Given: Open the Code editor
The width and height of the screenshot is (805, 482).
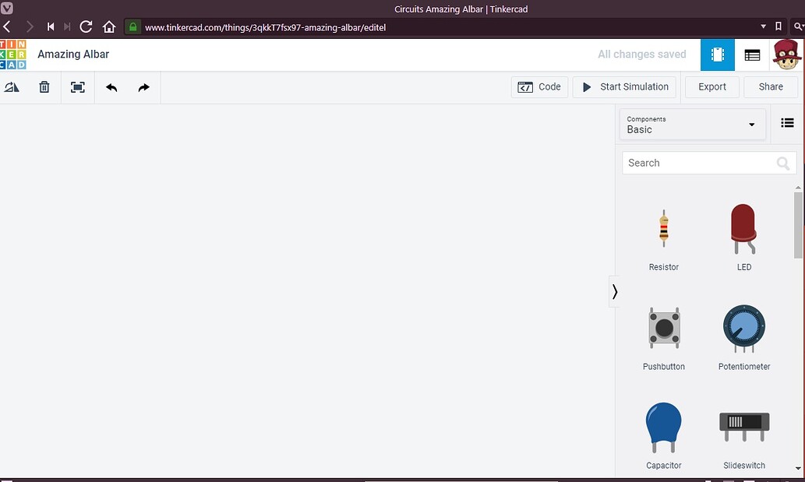Looking at the screenshot, I should click(x=539, y=86).
